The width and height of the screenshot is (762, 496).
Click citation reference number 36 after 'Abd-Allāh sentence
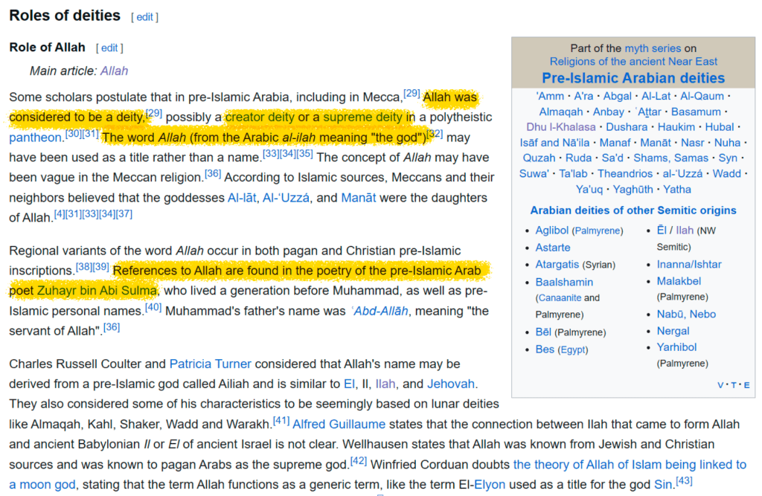pos(112,327)
